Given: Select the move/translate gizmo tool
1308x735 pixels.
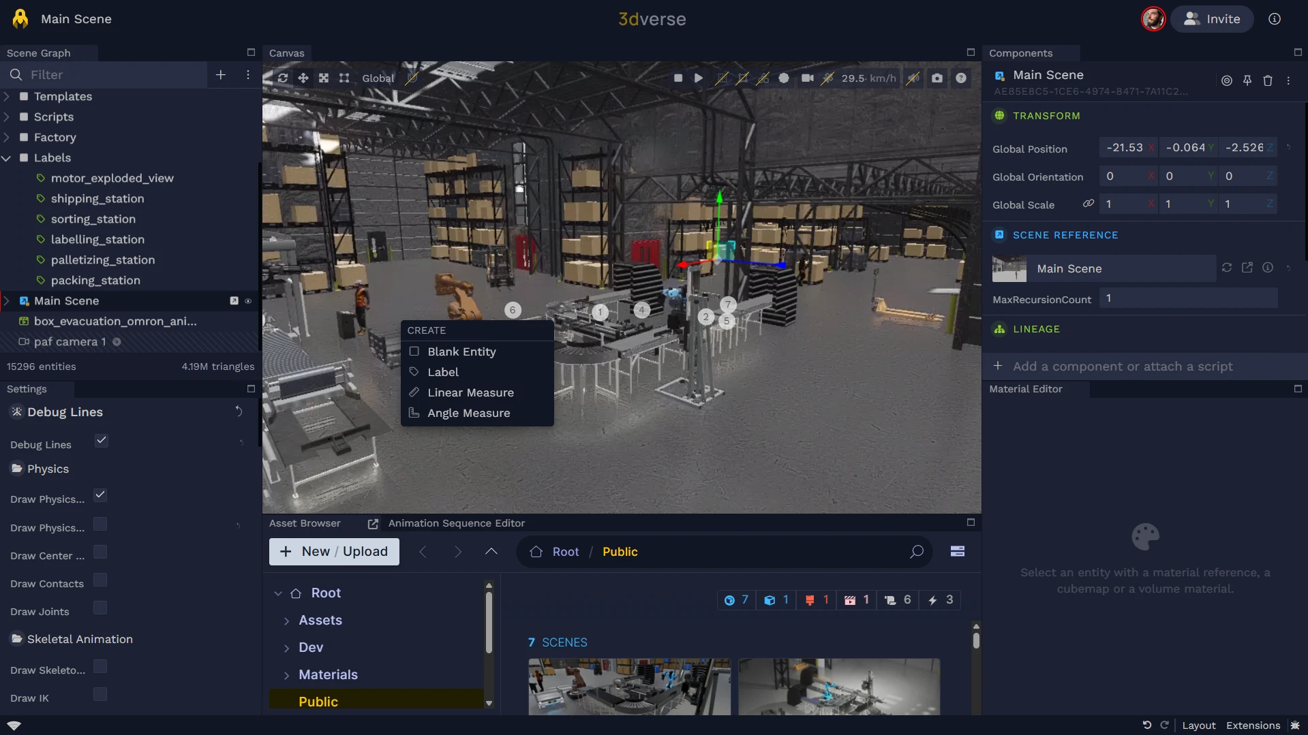Looking at the screenshot, I should tap(303, 78).
